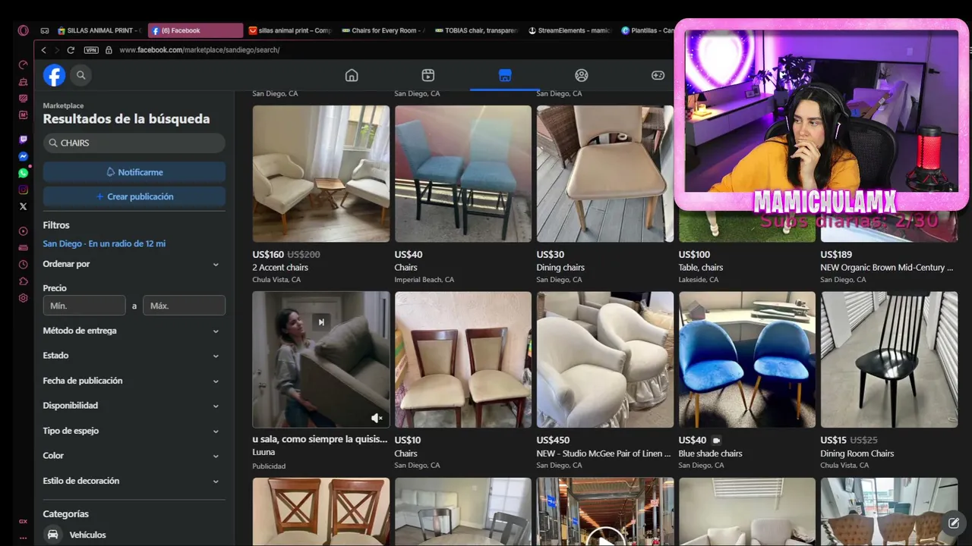This screenshot has width=972, height=546.
Task: Open the Reels video icon
Action: (428, 75)
